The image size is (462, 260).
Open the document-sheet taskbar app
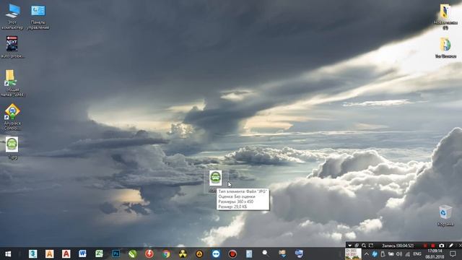pos(249,253)
